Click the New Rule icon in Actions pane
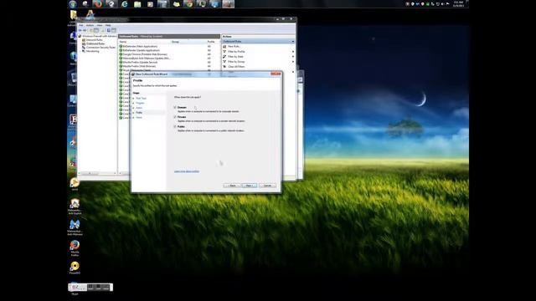The height and width of the screenshot is (301, 536). click(x=224, y=47)
